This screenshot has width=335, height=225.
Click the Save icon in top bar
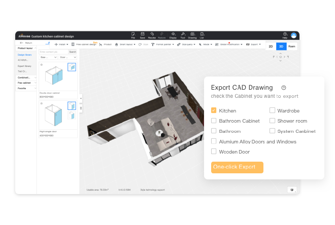142,35
